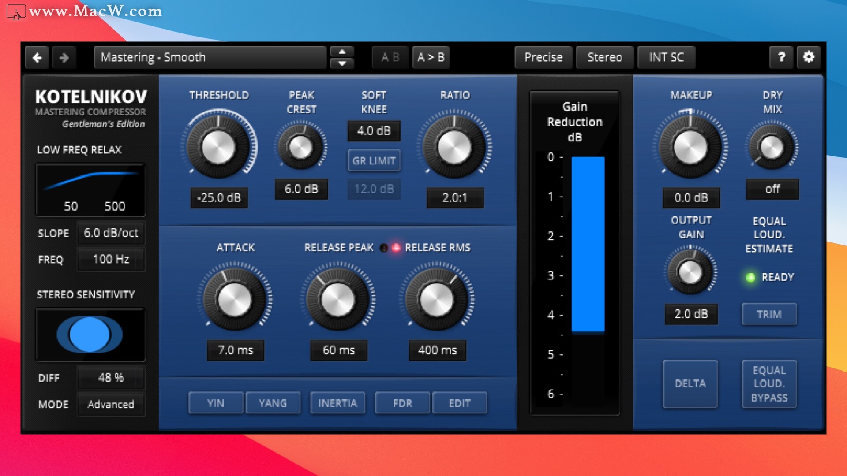Enable the GR LIMIT button
This screenshot has height=476, width=847.
click(x=374, y=161)
